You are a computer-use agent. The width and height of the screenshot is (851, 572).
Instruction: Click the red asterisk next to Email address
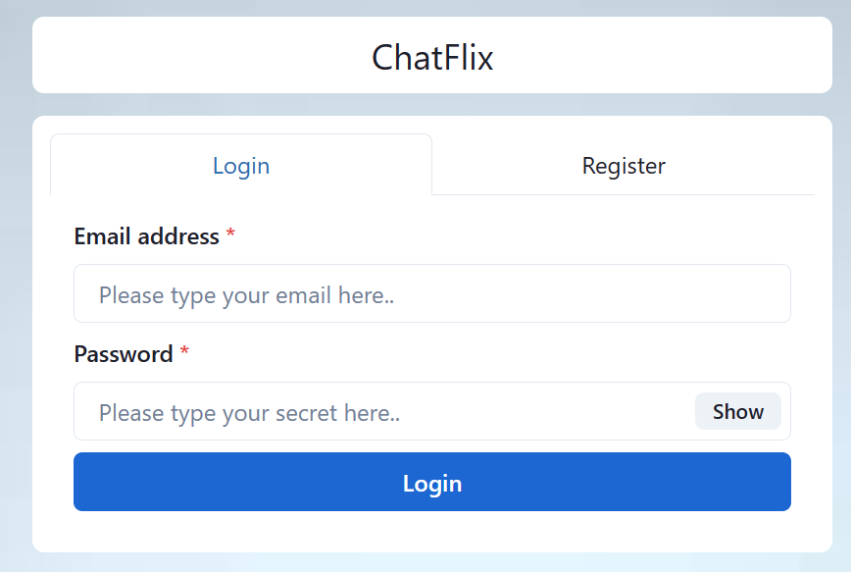pyautogui.click(x=229, y=234)
